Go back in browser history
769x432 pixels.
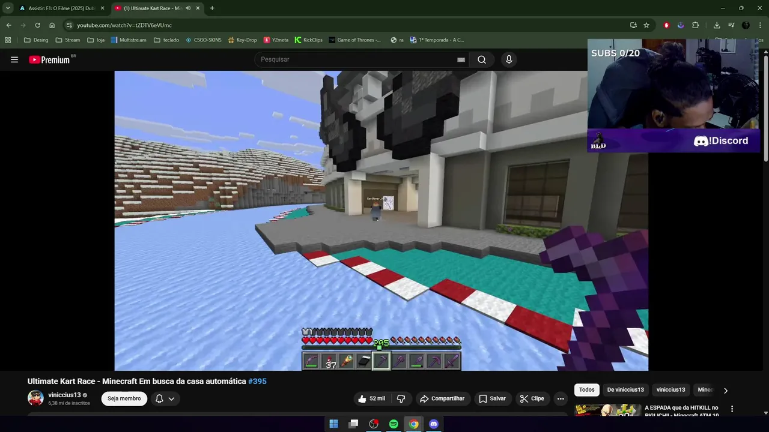(8, 25)
